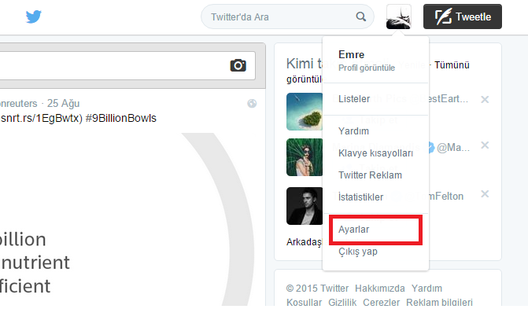Open Emre profile name in menu
The image size is (528, 309).
pos(351,54)
